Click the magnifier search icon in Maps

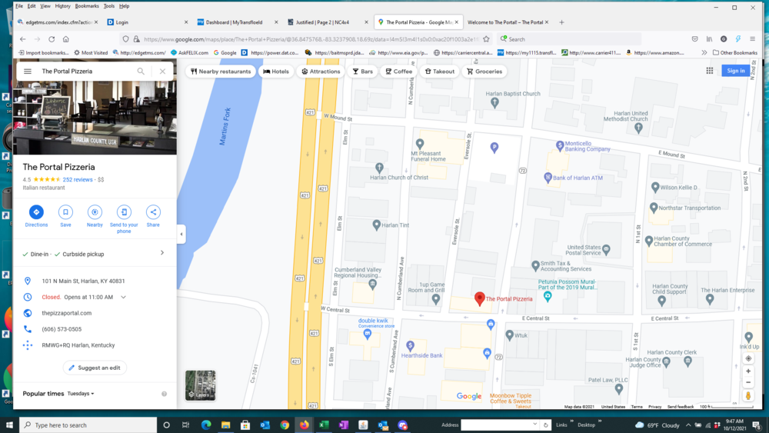(141, 71)
